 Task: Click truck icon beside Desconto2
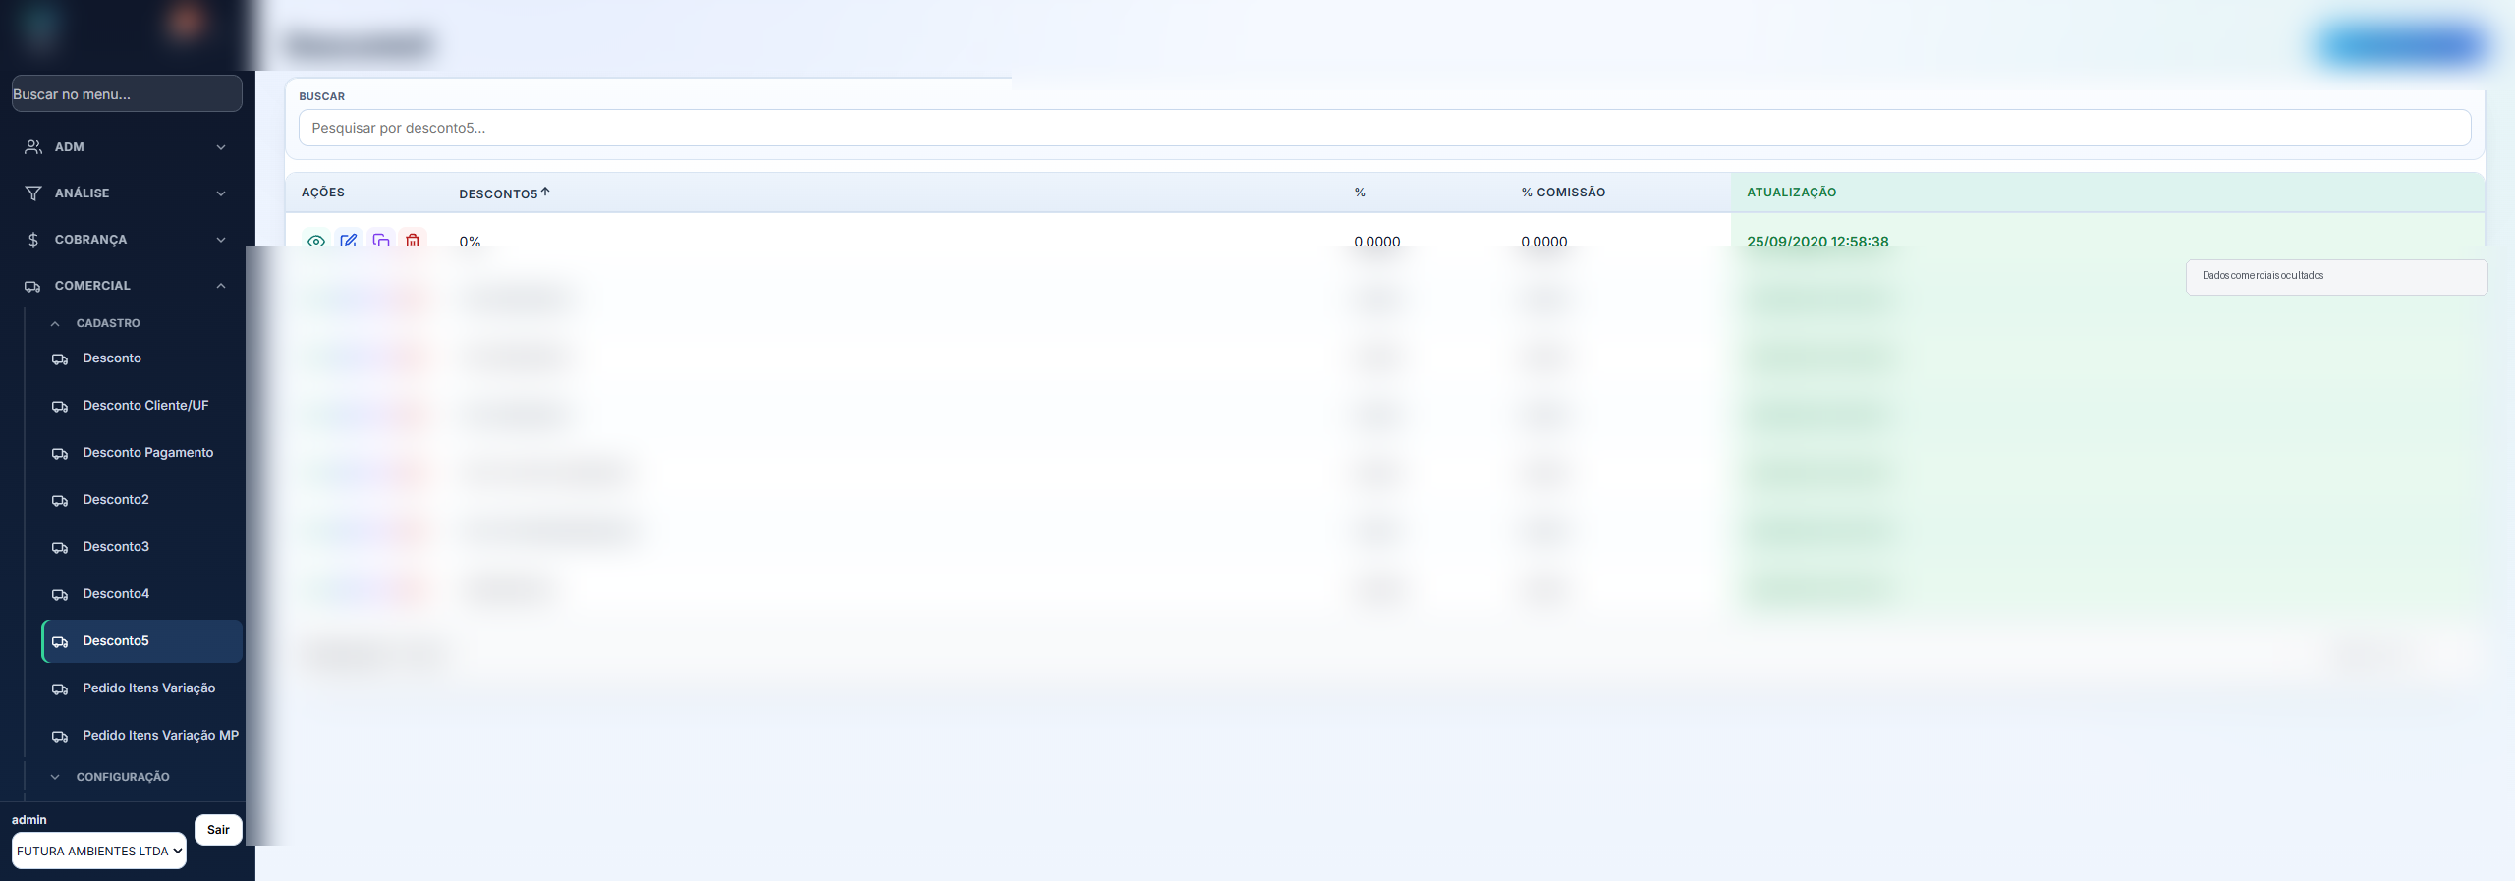point(60,500)
